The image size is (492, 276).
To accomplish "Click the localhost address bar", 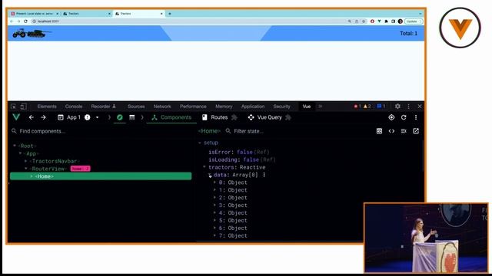I will (x=188, y=21).
